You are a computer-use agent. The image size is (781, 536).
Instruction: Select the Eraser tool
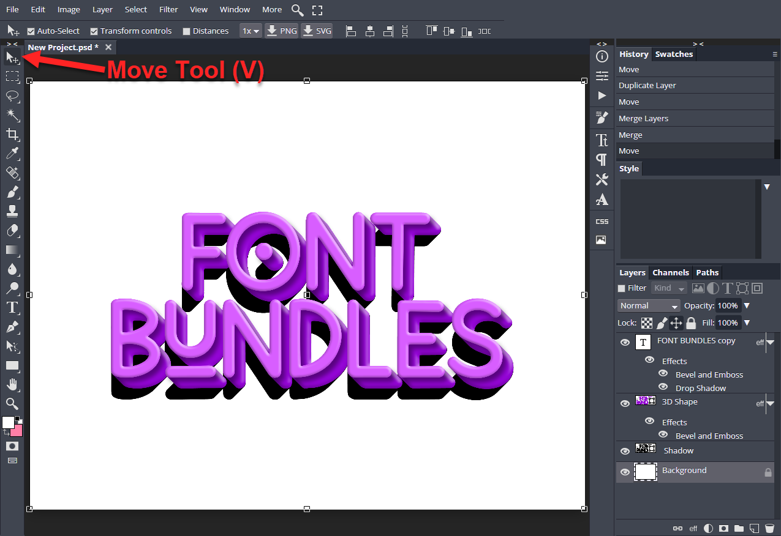(12, 231)
